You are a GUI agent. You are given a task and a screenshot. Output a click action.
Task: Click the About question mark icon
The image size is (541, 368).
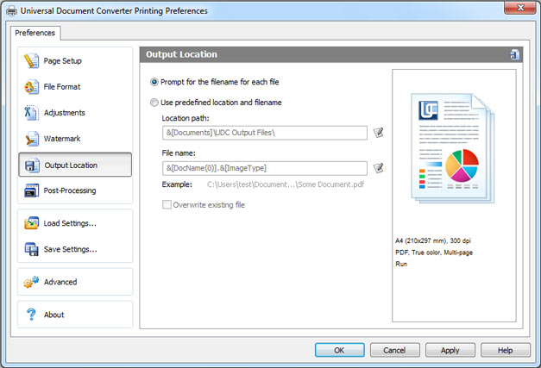point(31,315)
